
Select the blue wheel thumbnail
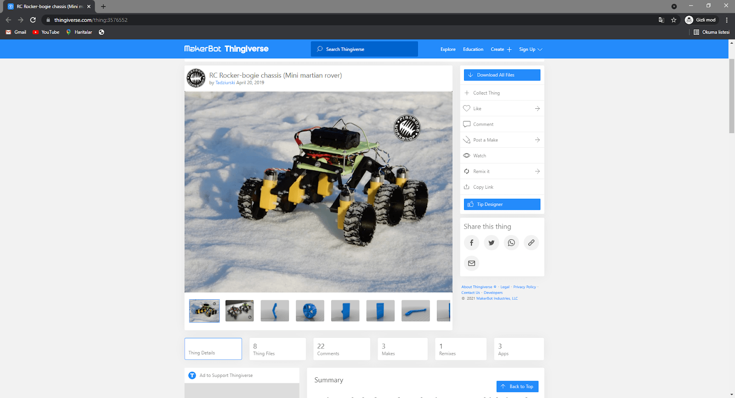point(310,311)
